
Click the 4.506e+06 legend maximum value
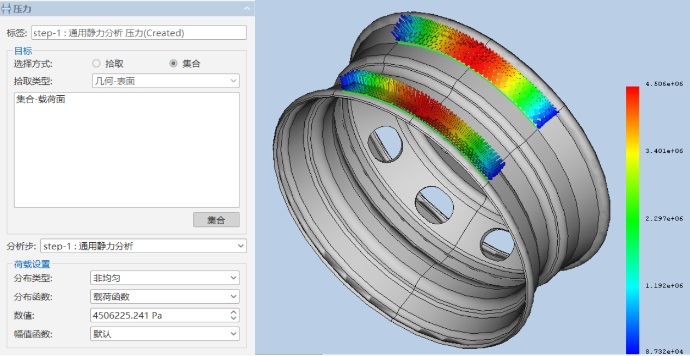tap(664, 83)
